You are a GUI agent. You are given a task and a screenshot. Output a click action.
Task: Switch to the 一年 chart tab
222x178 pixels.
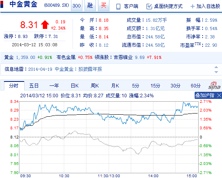click(x=54, y=86)
